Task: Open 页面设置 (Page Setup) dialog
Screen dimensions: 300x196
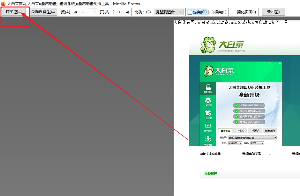Action: click(x=43, y=12)
